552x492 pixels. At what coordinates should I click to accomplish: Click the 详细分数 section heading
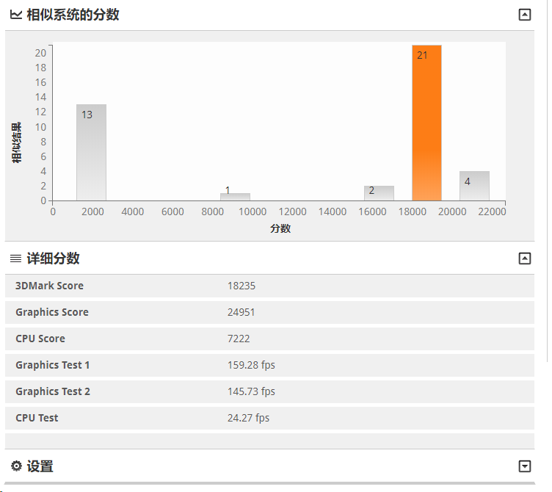(x=53, y=258)
